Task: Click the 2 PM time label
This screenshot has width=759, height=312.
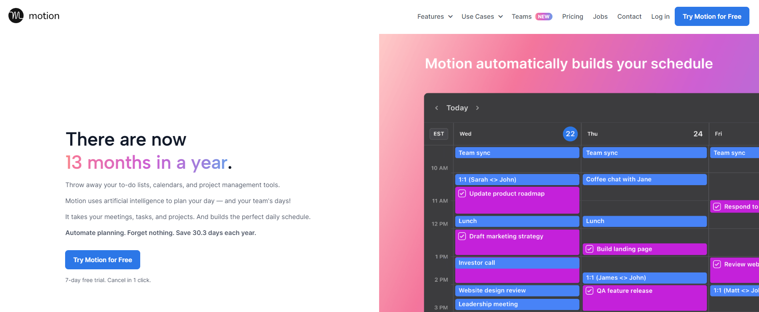Action: 441,280
